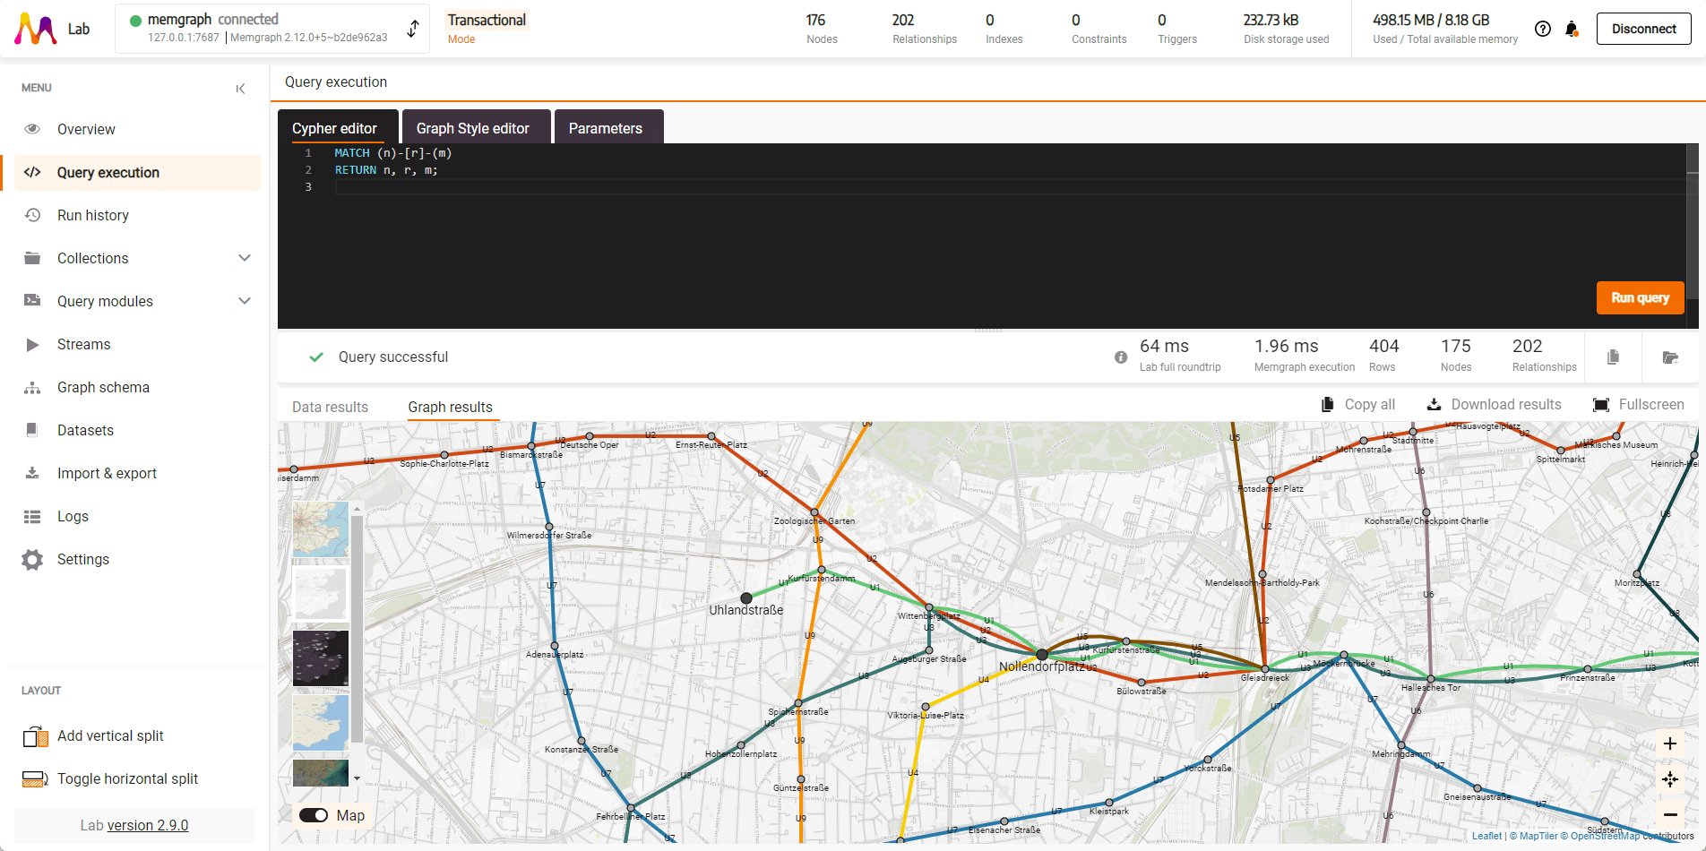Open Run history from the sidebar

tap(92, 215)
